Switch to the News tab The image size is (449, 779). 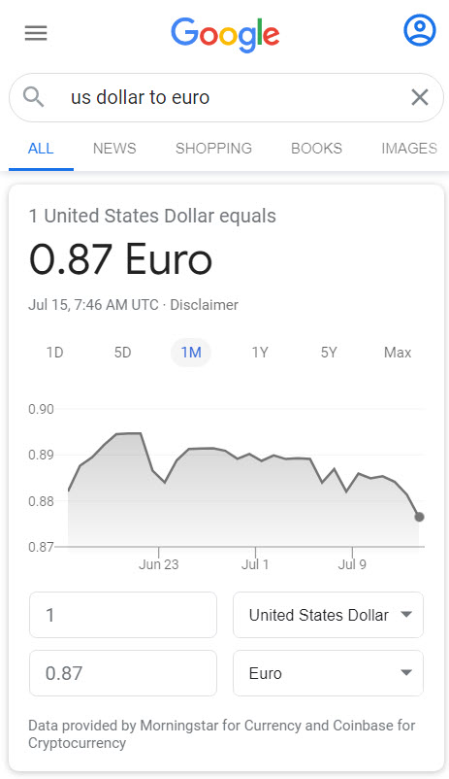point(114,148)
